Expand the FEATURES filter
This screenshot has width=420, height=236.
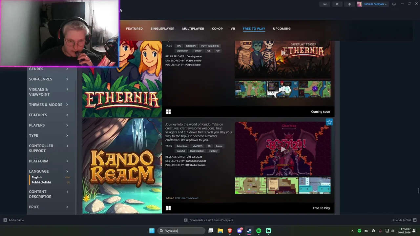tap(49, 115)
